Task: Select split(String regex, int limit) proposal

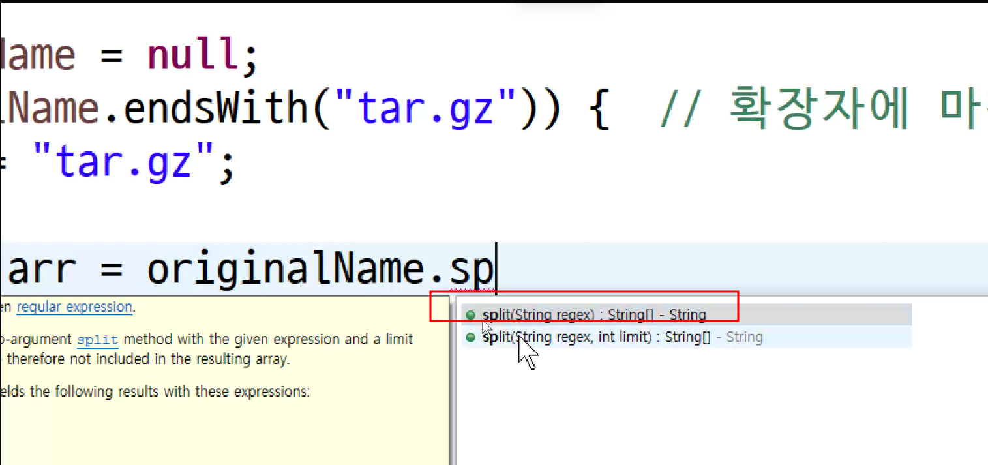Action: [687, 337]
